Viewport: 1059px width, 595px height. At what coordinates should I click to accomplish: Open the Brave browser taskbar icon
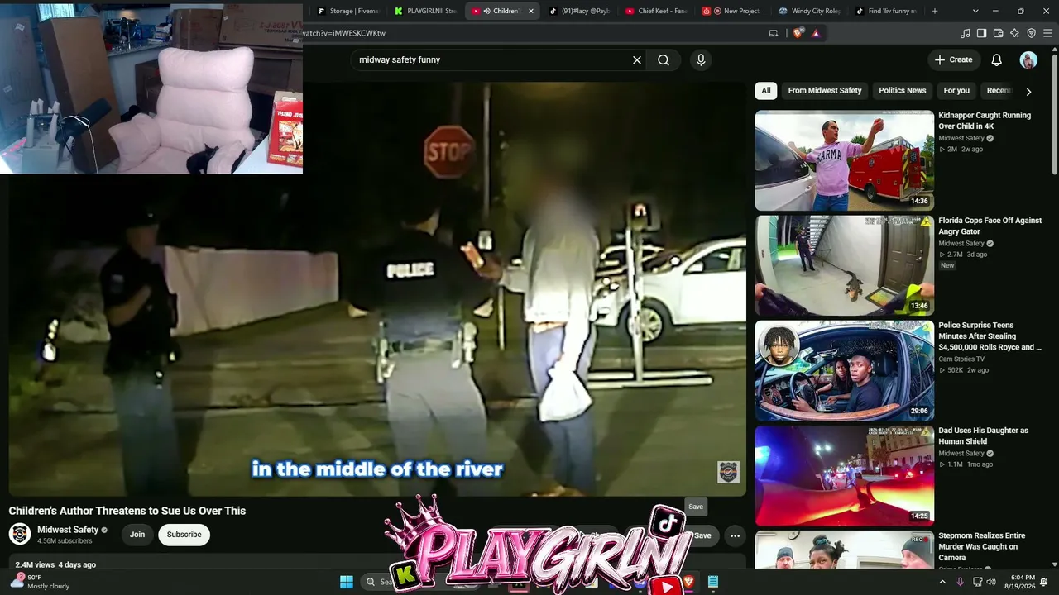click(689, 582)
